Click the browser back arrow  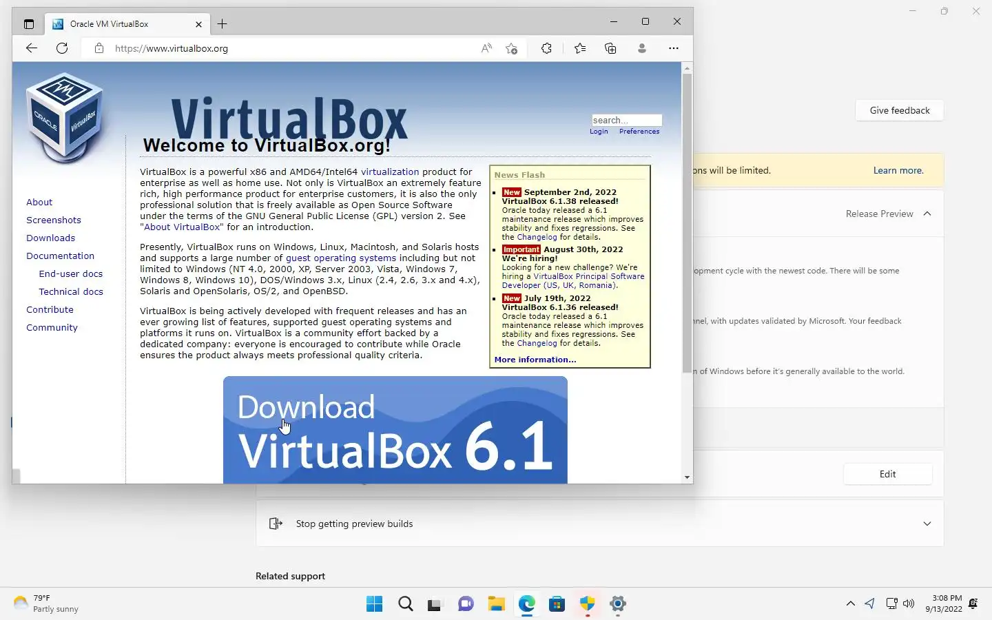[31, 48]
